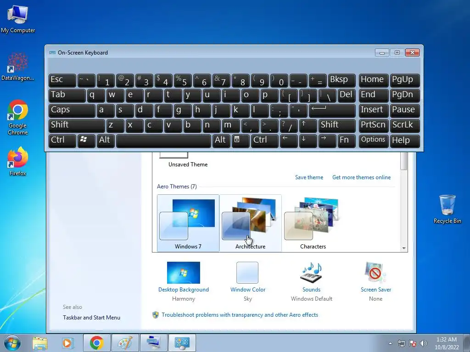Open Desktop Background settings
The width and height of the screenshot is (470, 352).
184,281
